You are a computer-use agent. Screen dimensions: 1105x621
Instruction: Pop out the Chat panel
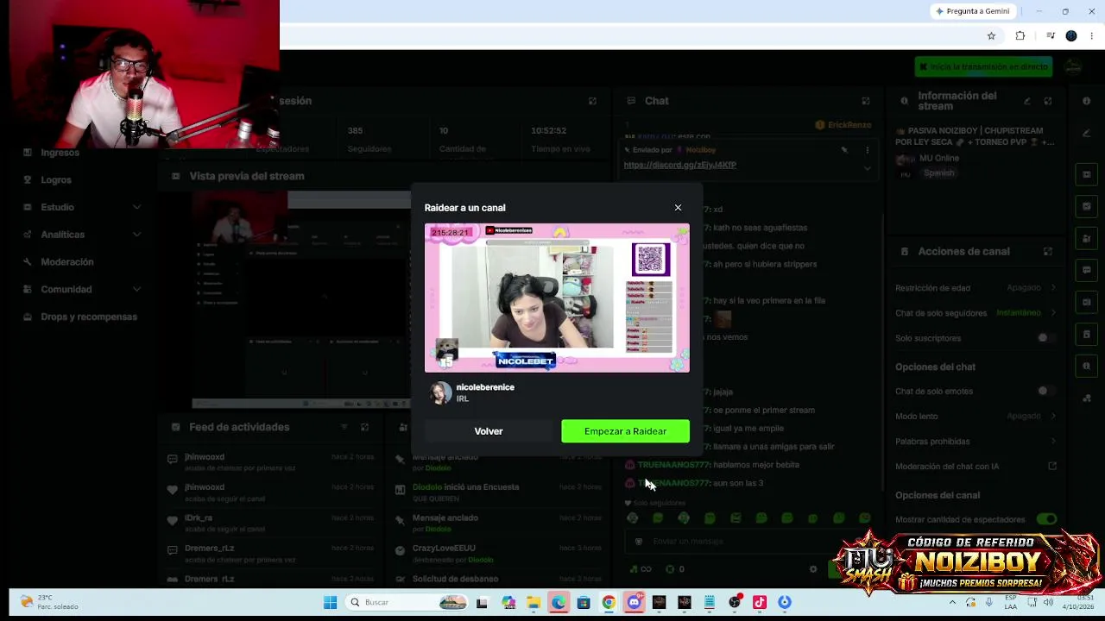[x=865, y=101]
